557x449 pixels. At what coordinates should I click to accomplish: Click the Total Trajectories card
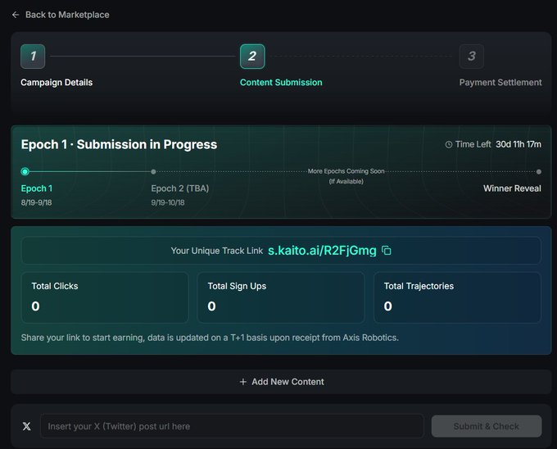[457, 297]
